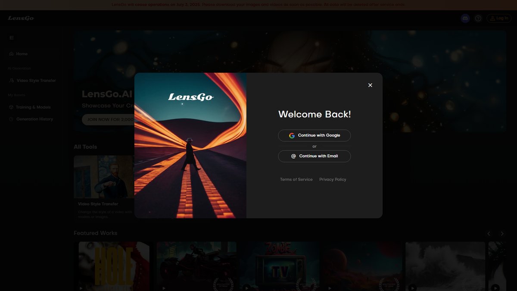This screenshot has width=517, height=291.
Task: Collapse the sidebar menu icon
Action: pyautogui.click(x=12, y=38)
